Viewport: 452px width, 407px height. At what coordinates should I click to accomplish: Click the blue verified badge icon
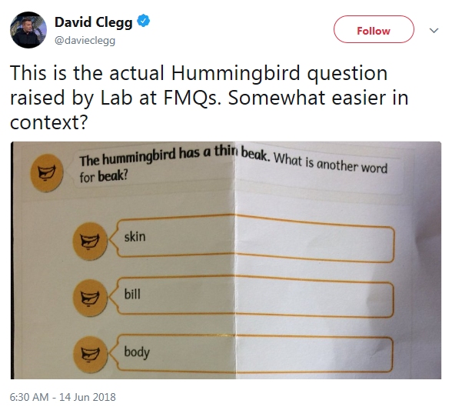coord(143,21)
